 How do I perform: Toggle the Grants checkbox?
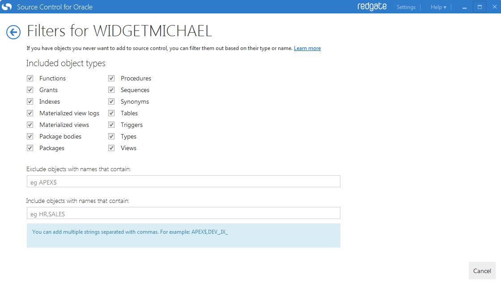pos(30,90)
